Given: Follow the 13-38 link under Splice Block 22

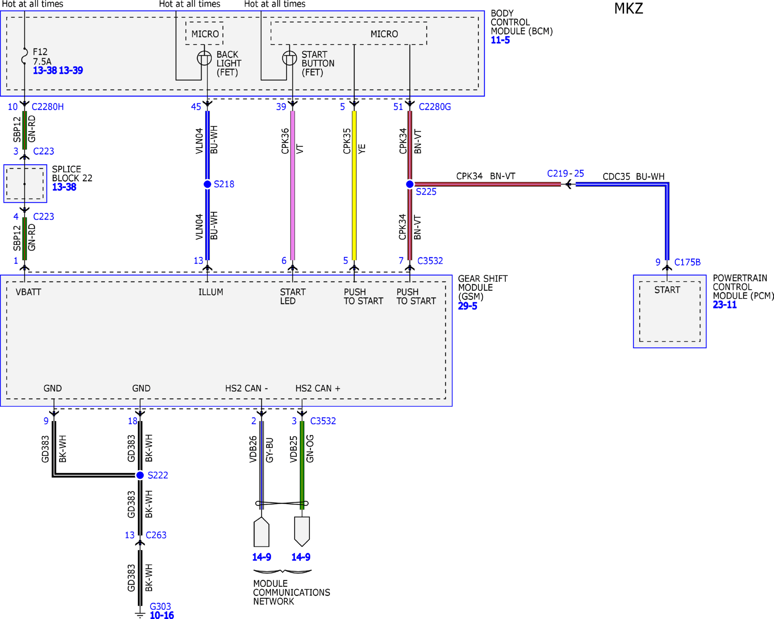Looking at the screenshot, I should click(x=64, y=187).
